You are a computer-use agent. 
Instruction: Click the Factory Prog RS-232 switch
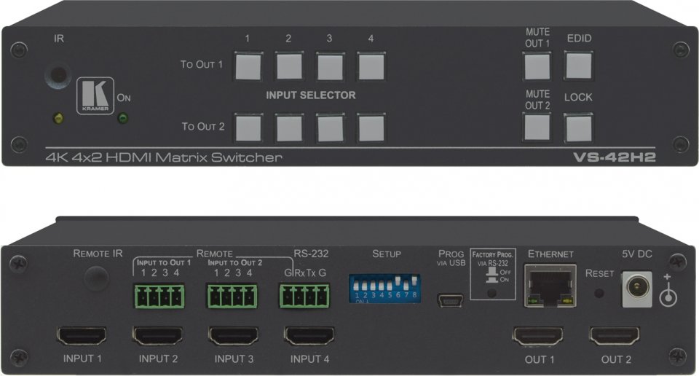[x=492, y=293]
